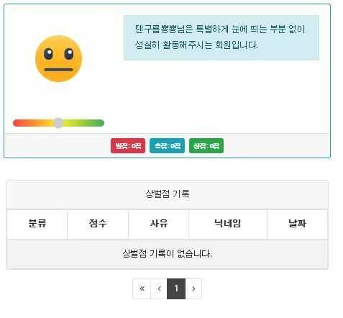Click the 상벌점 기록 table title
This screenshot has height=318, width=343.
click(x=168, y=194)
